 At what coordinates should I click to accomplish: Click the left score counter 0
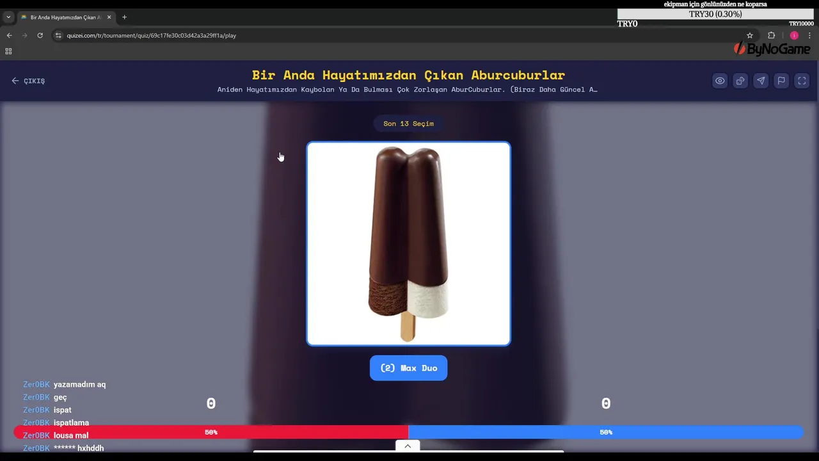click(211, 403)
